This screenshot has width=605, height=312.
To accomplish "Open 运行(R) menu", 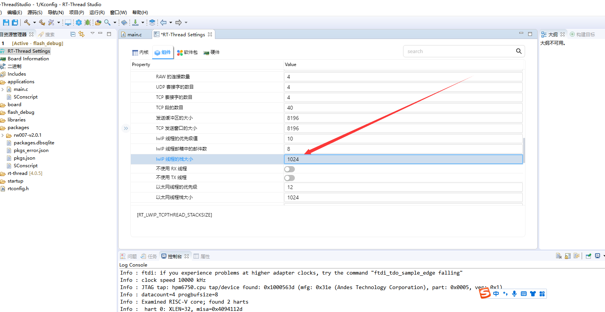I will tap(97, 13).
